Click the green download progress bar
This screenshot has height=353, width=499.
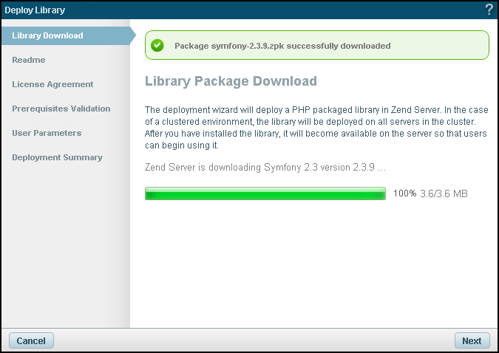click(265, 193)
